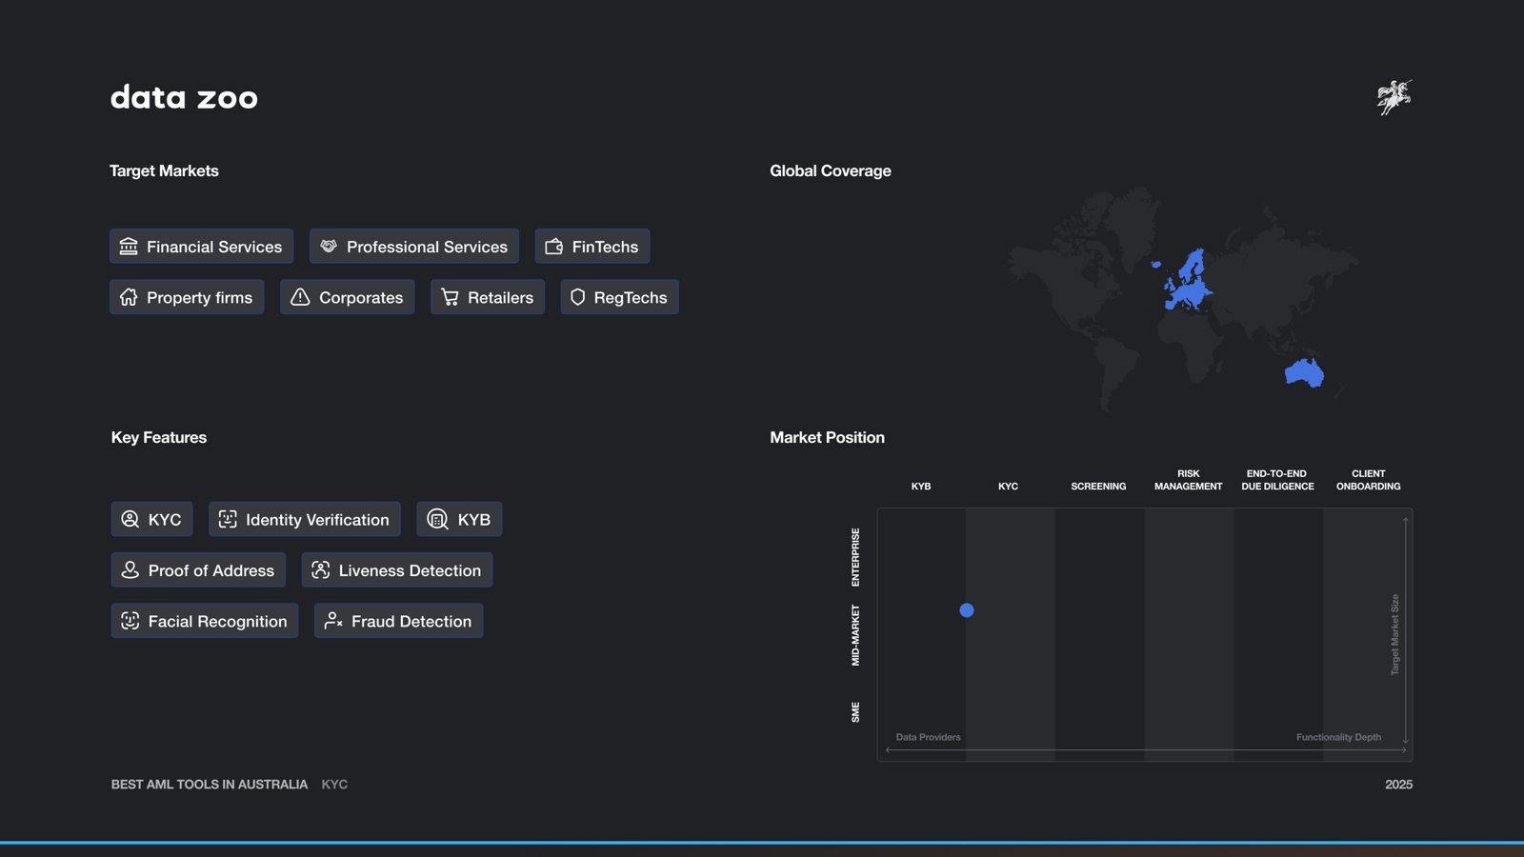Click the person icon in Proof of Address
The image size is (1524, 857).
[x=130, y=569]
